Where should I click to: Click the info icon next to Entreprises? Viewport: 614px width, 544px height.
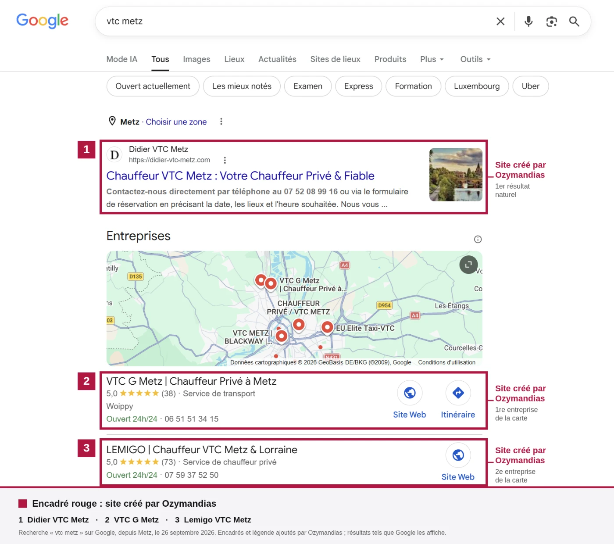click(x=478, y=239)
